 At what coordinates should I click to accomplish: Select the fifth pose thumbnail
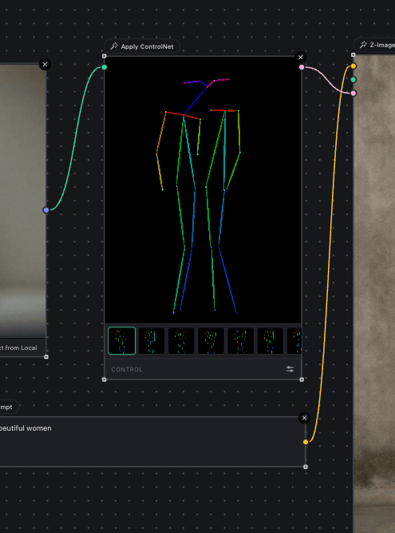click(x=241, y=340)
